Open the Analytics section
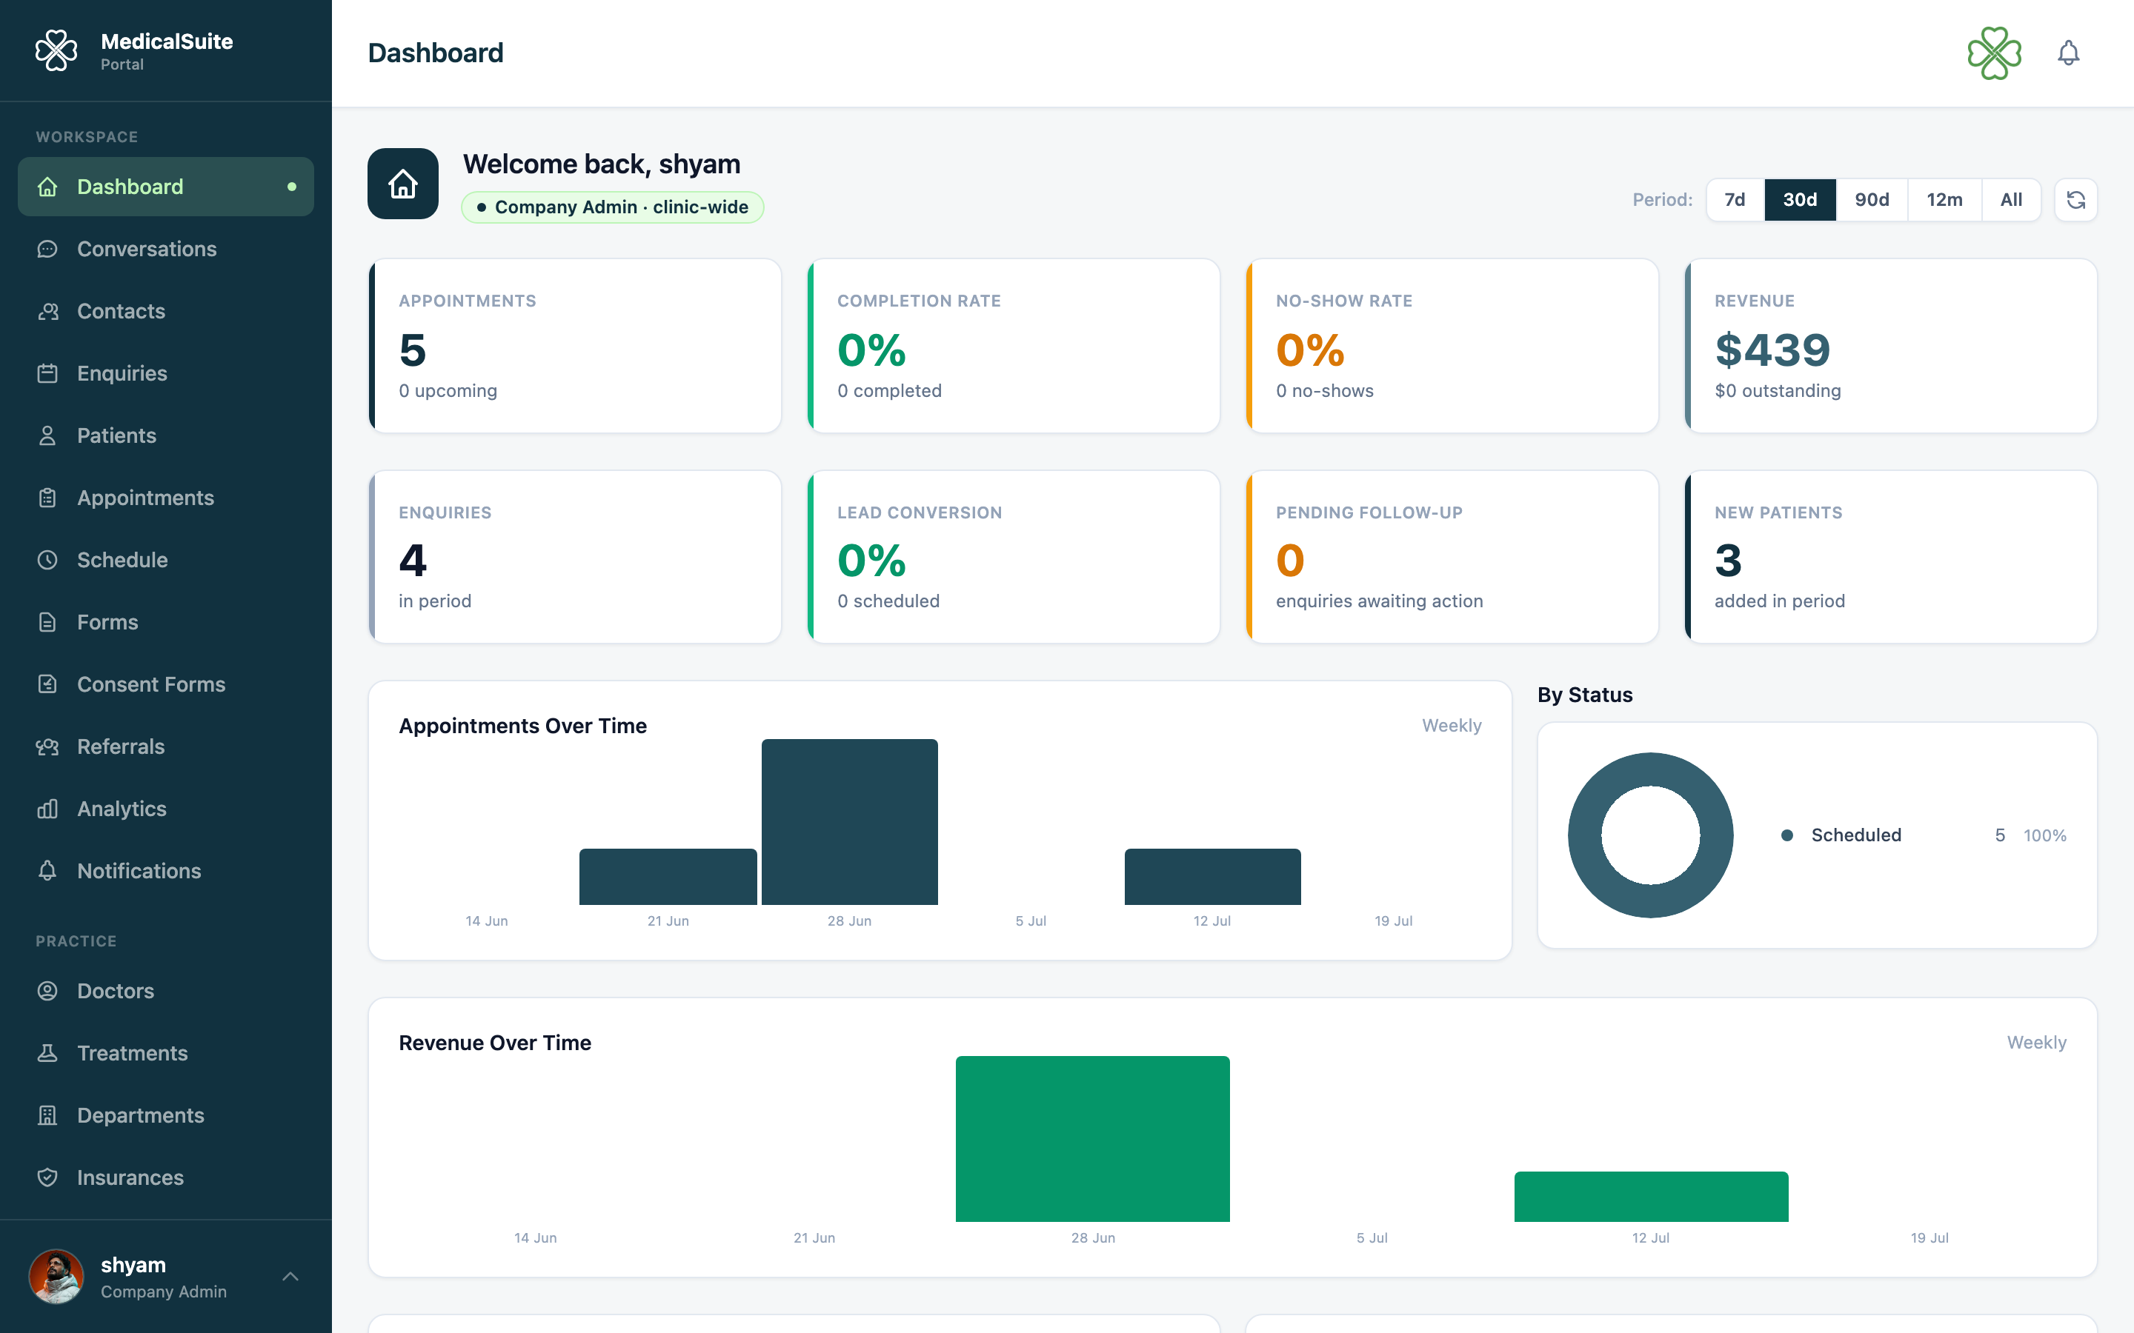 click(166, 809)
